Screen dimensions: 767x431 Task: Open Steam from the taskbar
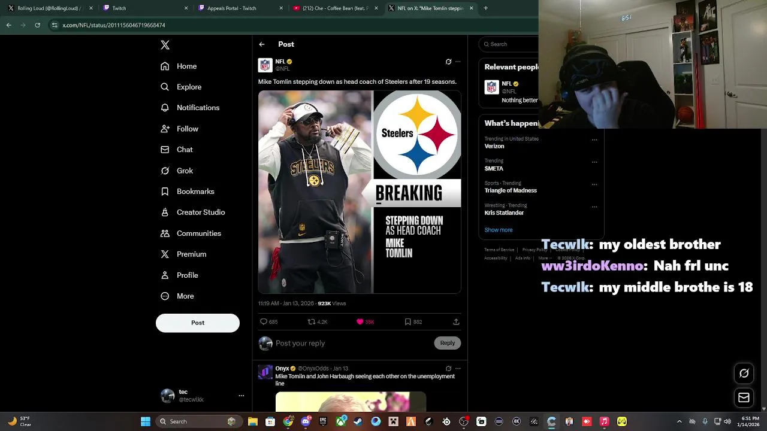click(x=358, y=421)
